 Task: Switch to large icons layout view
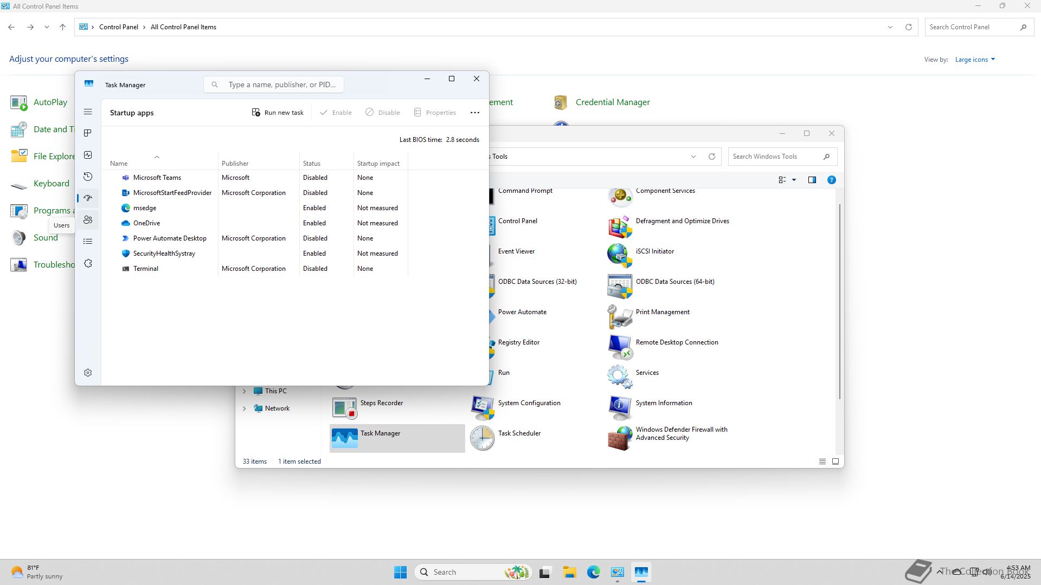(x=836, y=461)
